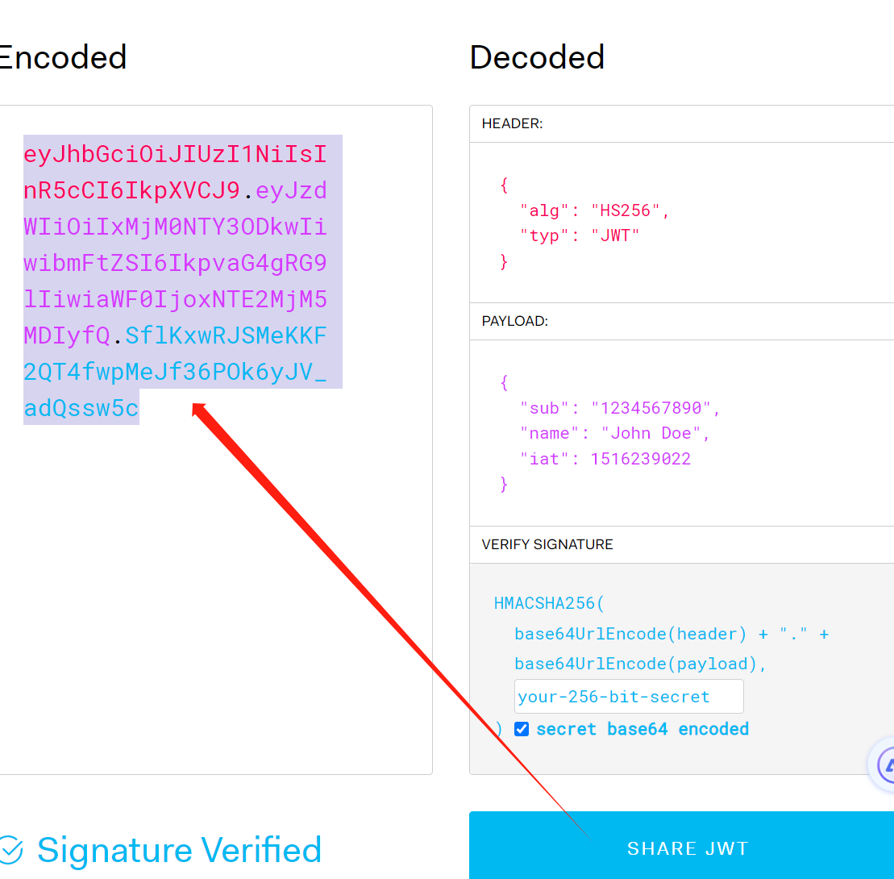The height and width of the screenshot is (879, 894).
Task: Click the "iat": 1516239022 payload line
Action: click(x=605, y=459)
